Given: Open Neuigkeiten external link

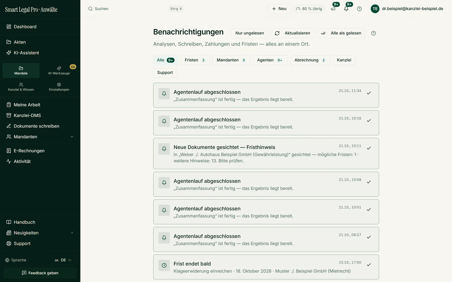Looking at the screenshot, I should (40, 233).
